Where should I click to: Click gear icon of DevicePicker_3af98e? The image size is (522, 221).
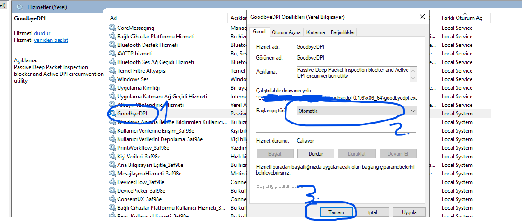tap(113, 191)
